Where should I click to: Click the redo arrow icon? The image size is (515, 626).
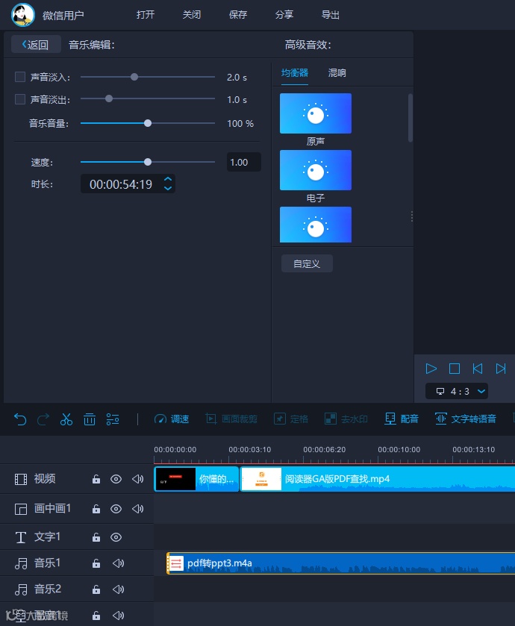[43, 419]
